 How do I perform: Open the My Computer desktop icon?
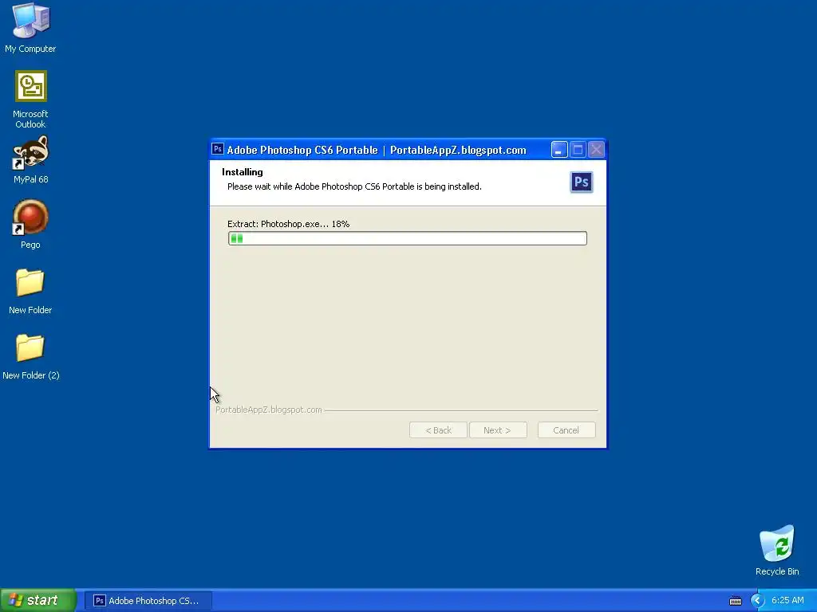point(31,27)
